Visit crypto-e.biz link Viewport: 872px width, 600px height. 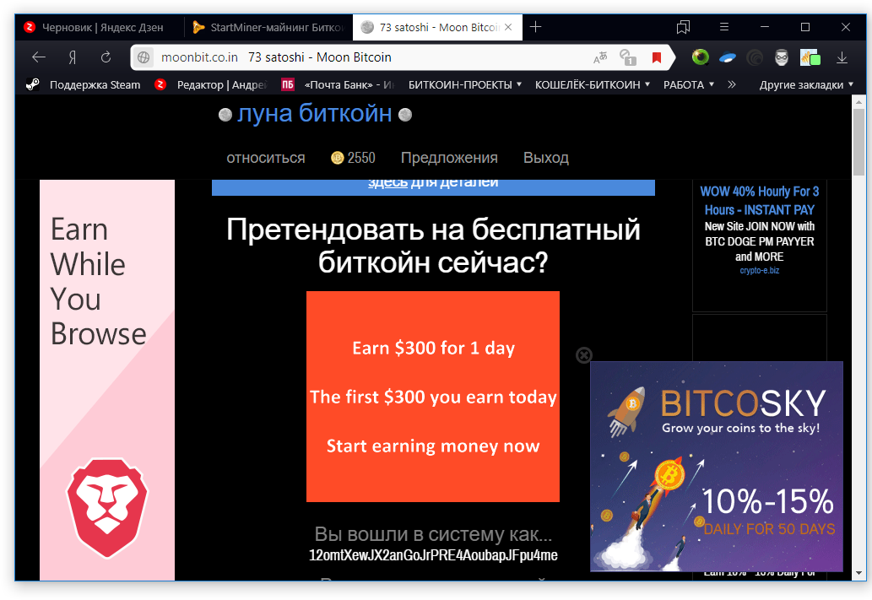[x=759, y=270]
